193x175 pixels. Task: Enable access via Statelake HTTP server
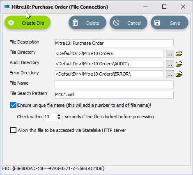click(x=13, y=130)
